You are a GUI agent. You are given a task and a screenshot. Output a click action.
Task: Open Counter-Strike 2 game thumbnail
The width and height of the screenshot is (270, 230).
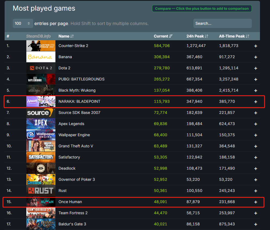[41, 46]
